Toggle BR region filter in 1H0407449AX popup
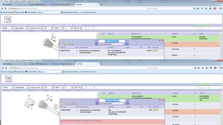The height and width of the screenshot is (125, 223). point(73,104)
